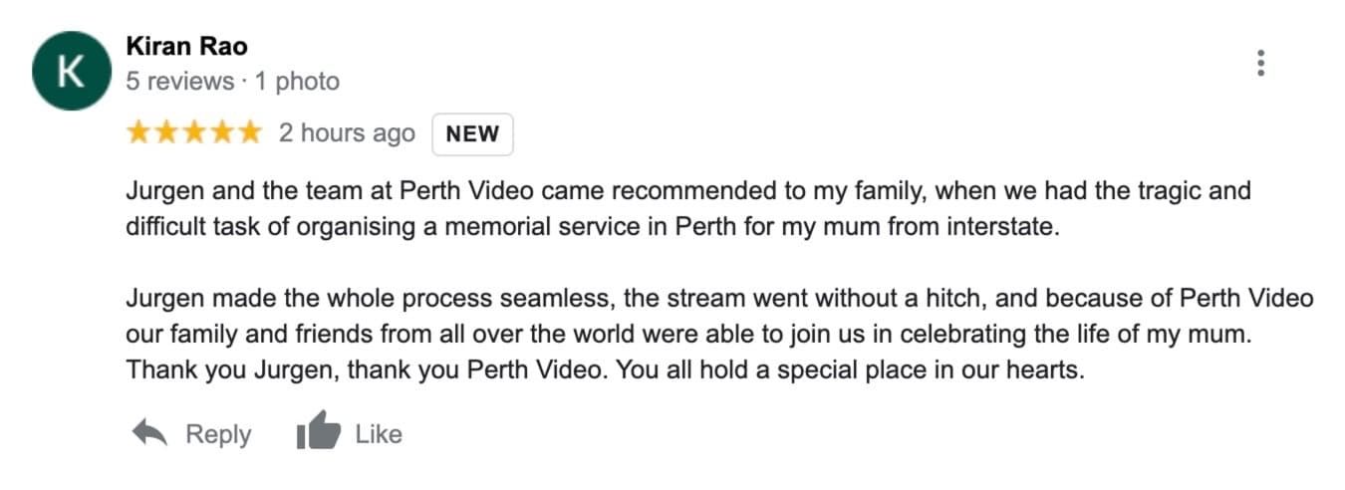Click the NEW badge

[x=472, y=134]
